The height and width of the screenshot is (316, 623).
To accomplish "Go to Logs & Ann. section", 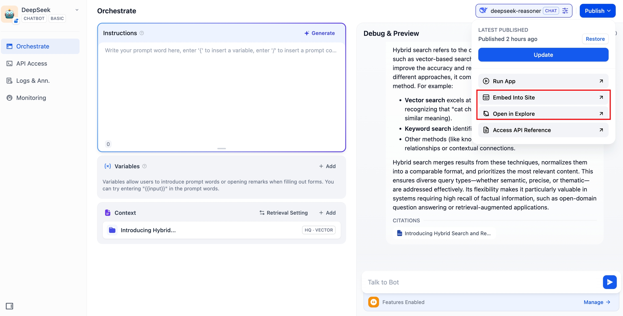I will point(33,81).
